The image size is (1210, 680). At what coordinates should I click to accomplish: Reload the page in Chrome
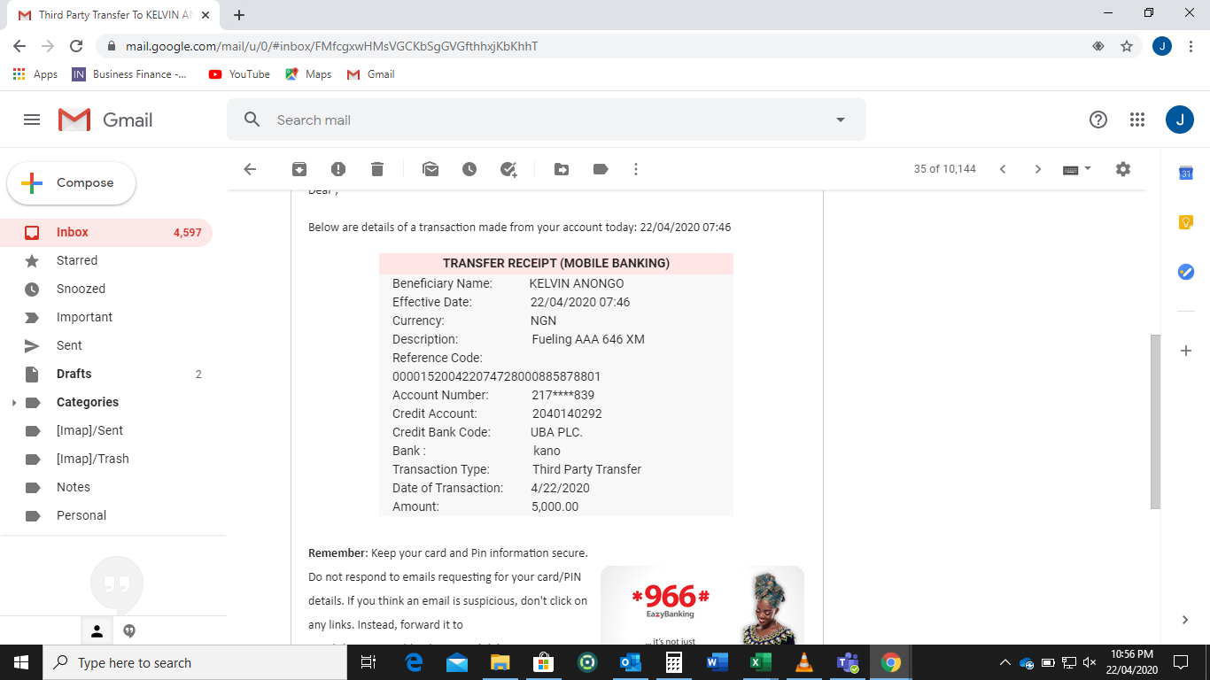(76, 46)
